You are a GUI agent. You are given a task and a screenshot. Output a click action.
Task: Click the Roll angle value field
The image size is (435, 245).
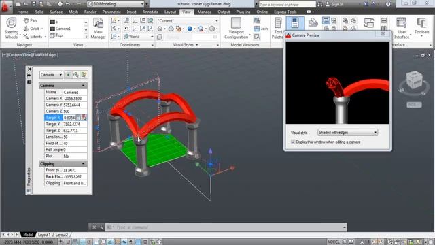click(75, 150)
